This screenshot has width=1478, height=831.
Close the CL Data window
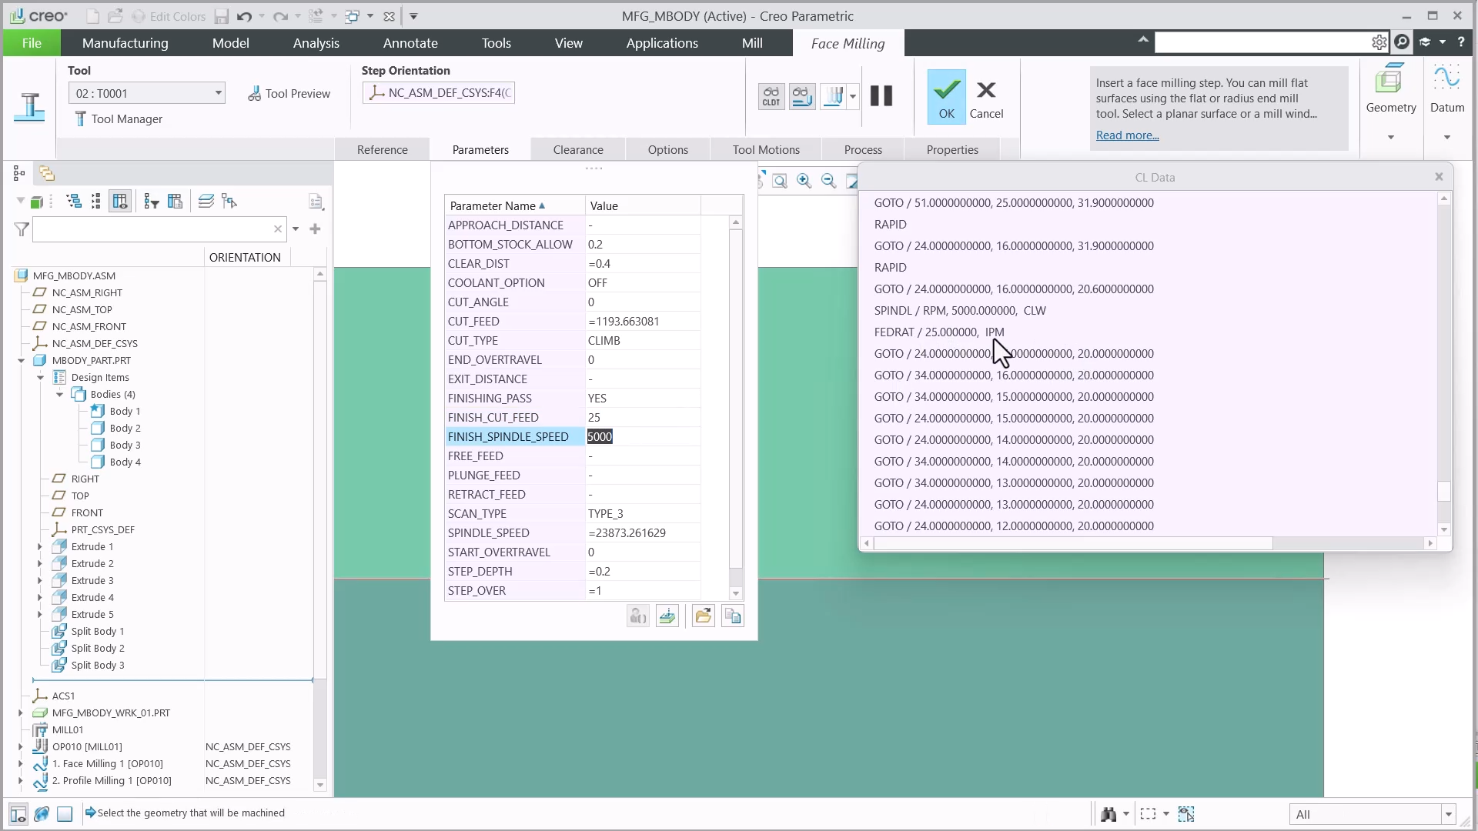click(x=1439, y=177)
